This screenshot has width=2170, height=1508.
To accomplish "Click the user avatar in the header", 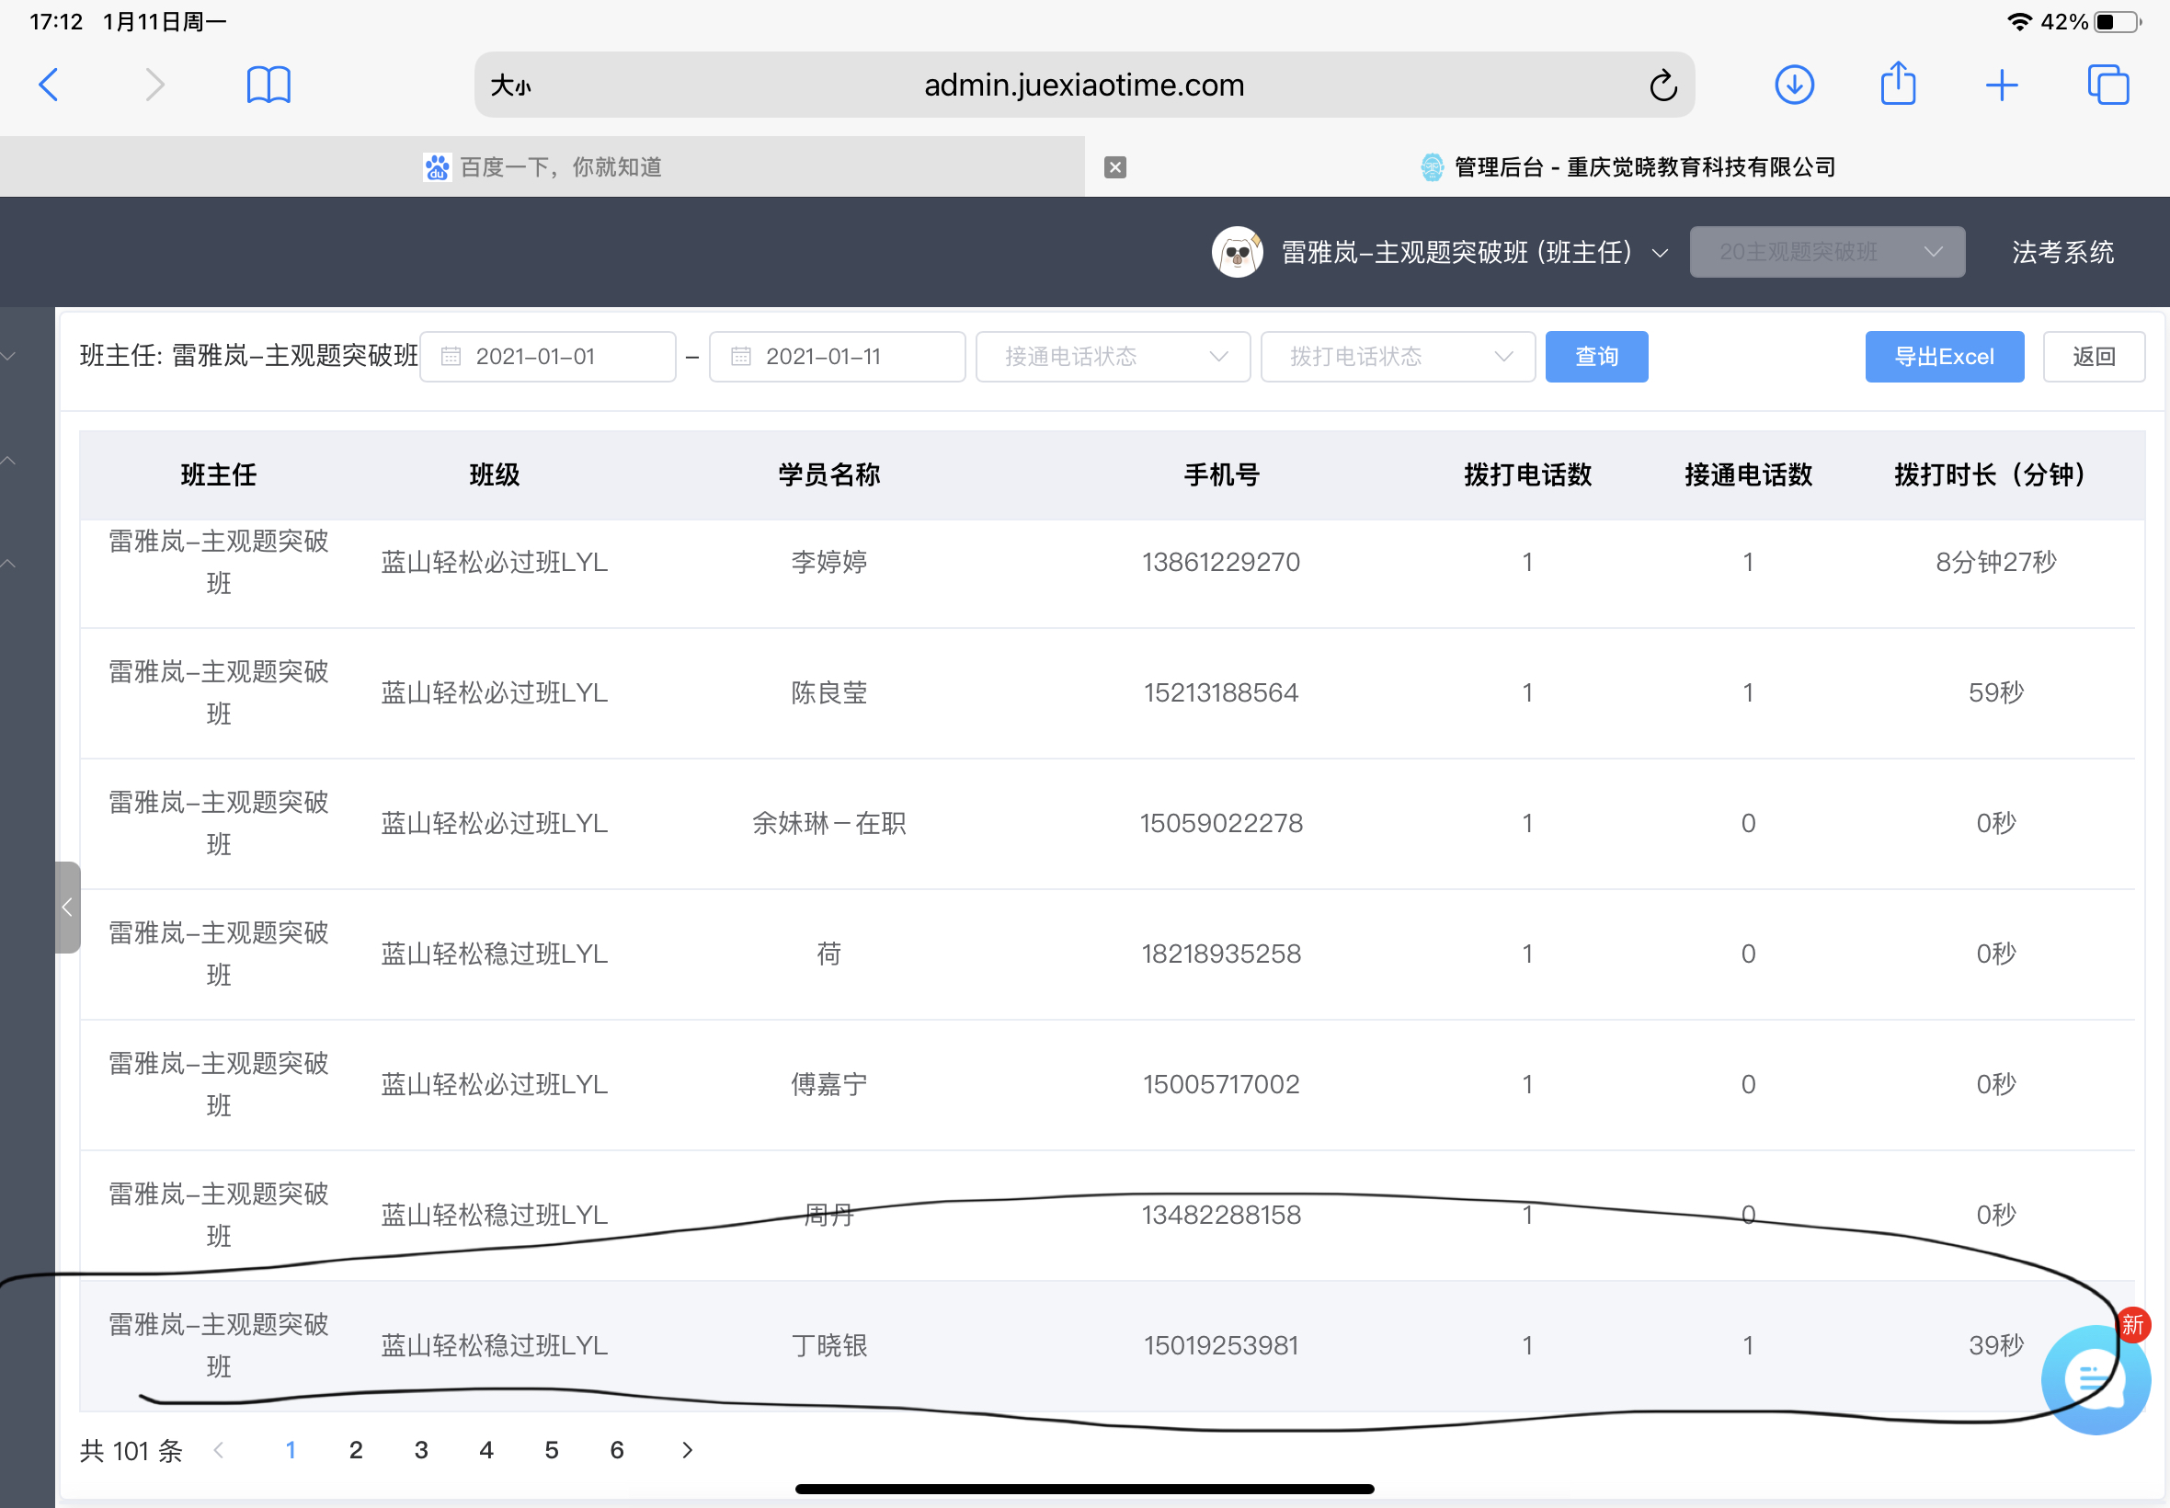I will (x=1237, y=252).
